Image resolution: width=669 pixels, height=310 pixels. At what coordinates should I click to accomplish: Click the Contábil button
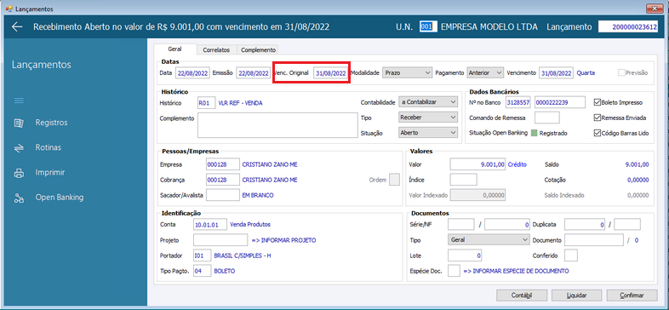(522, 295)
